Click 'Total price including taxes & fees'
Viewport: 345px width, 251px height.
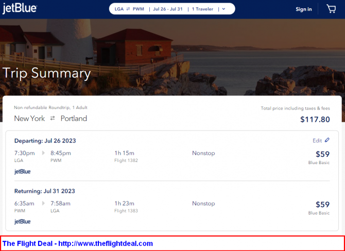(295, 108)
